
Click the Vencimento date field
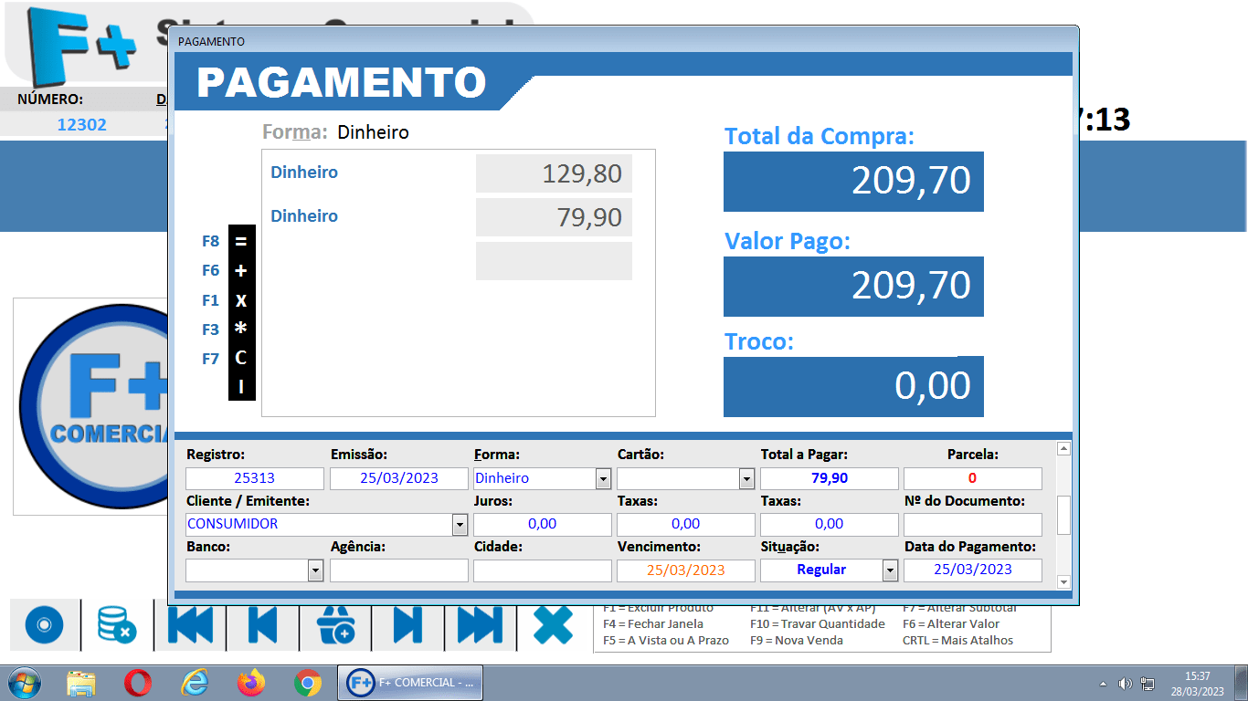686,570
